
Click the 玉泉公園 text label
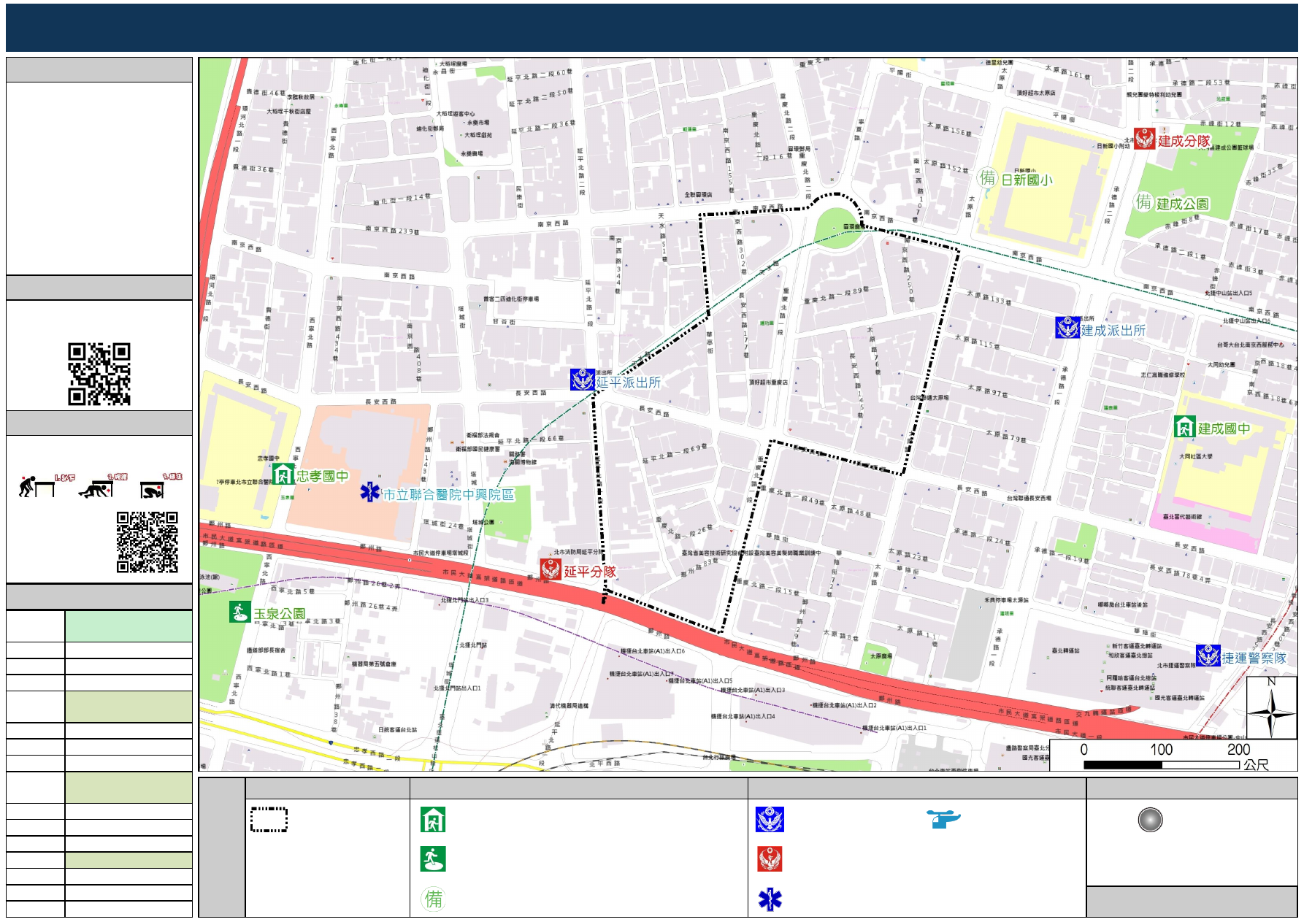(279, 613)
